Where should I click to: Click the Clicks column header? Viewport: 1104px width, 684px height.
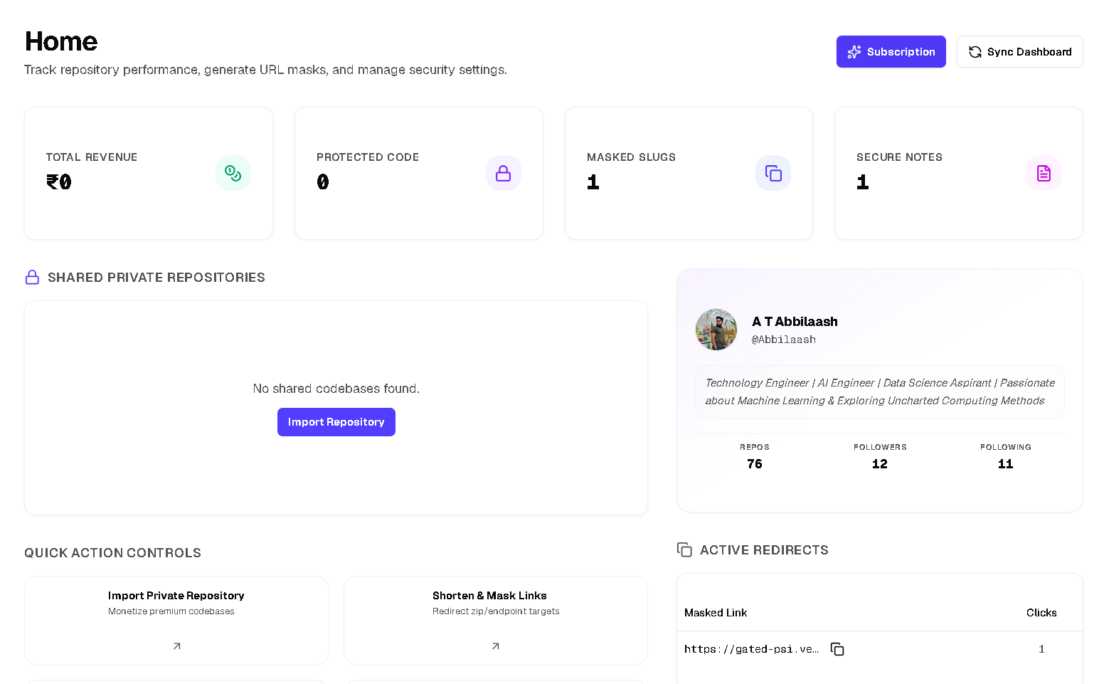pyautogui.click(x=1041, y=613)
